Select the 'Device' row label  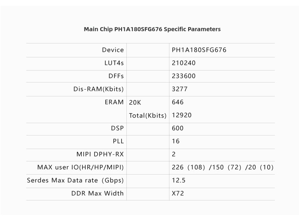point(113,50)
